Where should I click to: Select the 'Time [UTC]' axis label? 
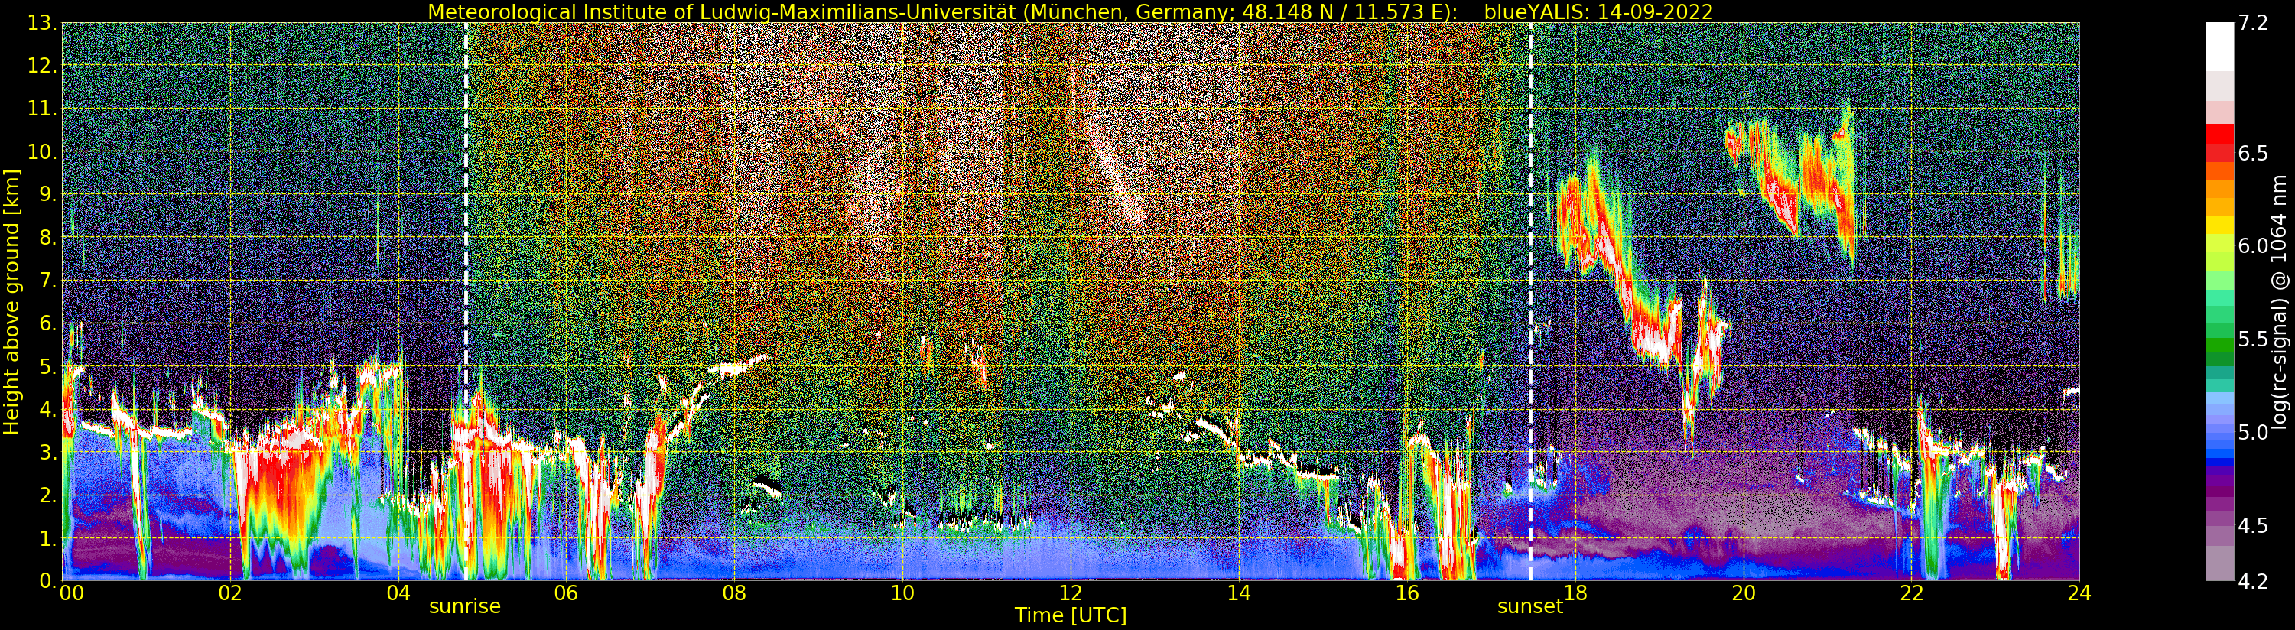(x=1070, y=615)
